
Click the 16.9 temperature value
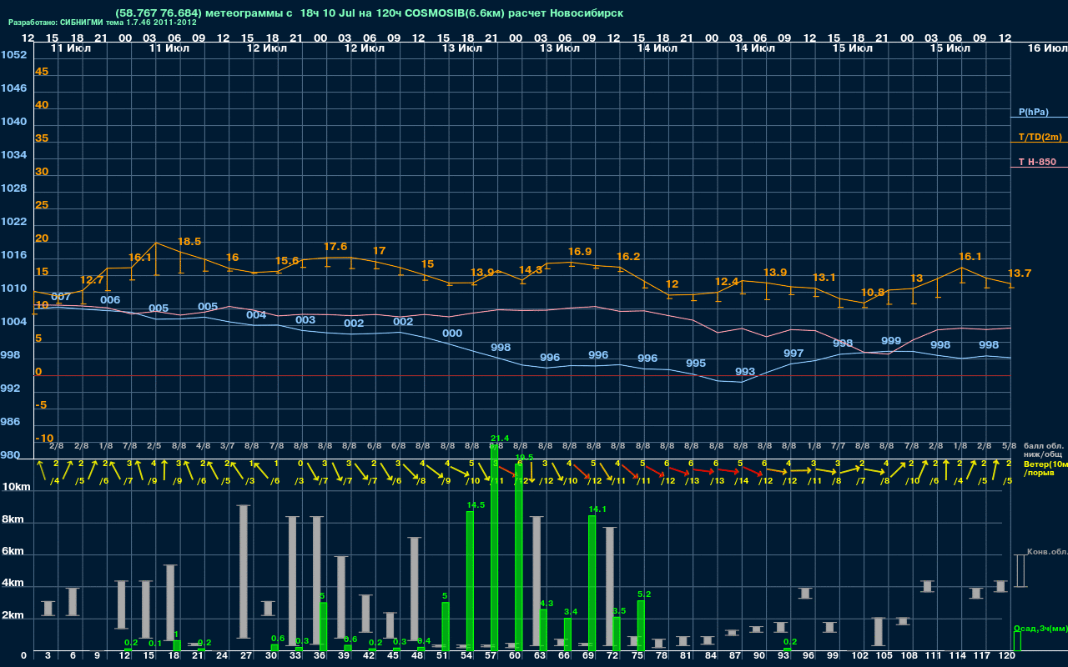(580, 251)
